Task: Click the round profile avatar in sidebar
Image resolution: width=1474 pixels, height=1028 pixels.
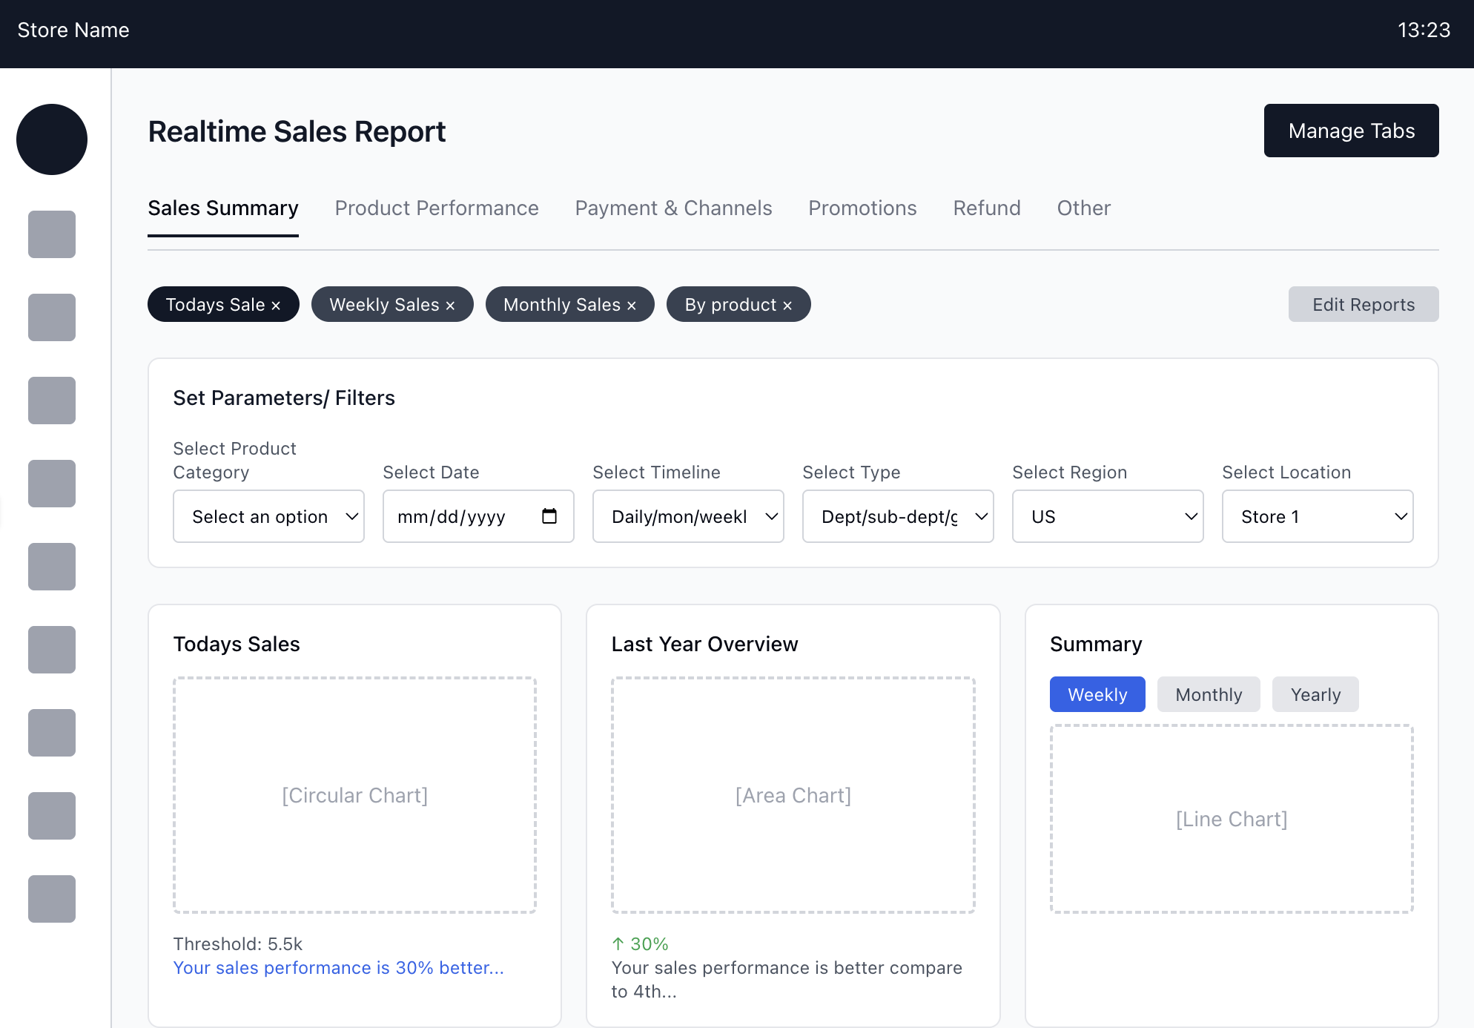Action: point(52,139)
